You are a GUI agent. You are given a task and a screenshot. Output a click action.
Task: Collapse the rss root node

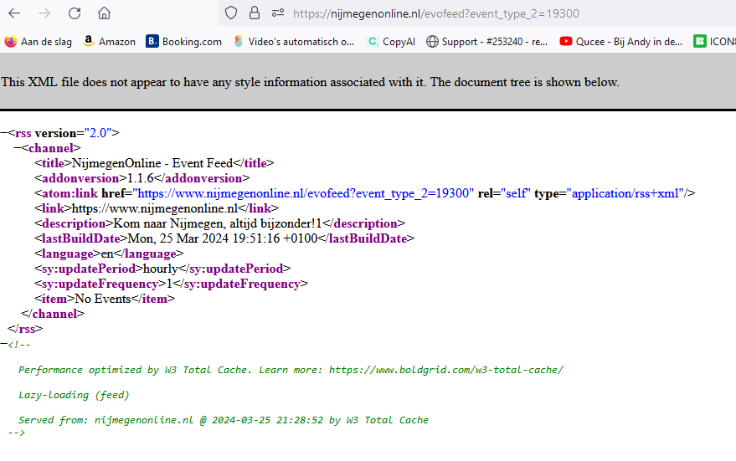click(x=3, y=133)
